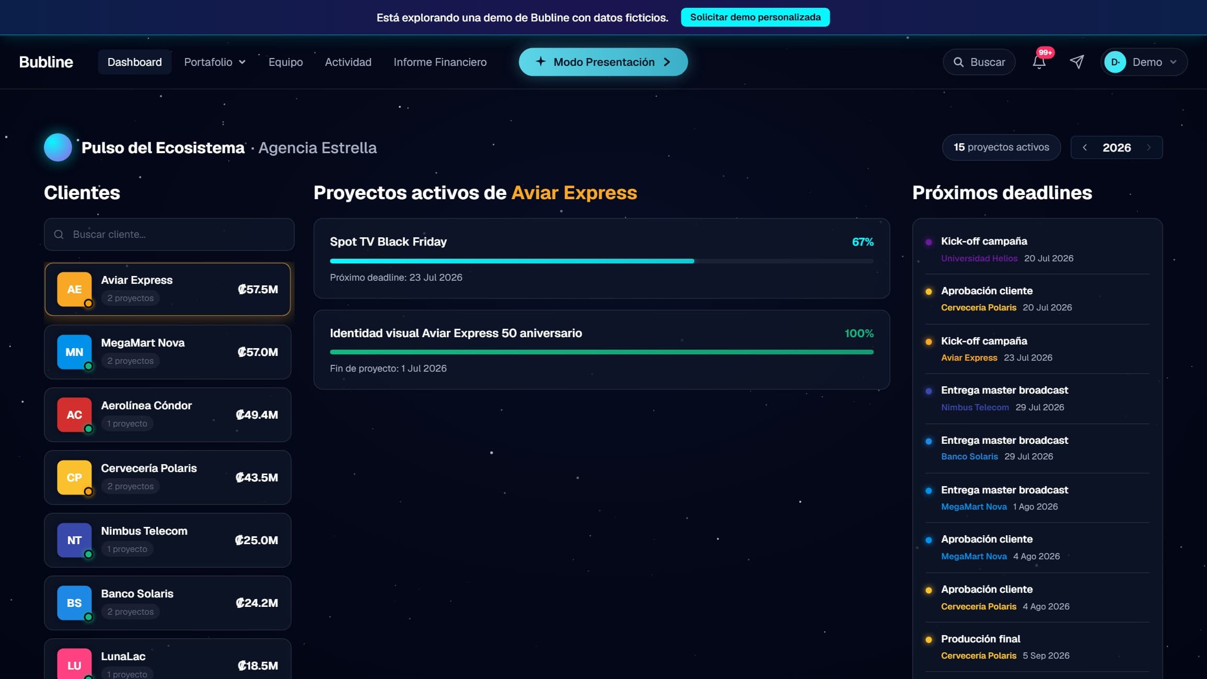Go to next year after 2026
The width and height of the screenshot is (1207, 679).
tap(1148, 147)
